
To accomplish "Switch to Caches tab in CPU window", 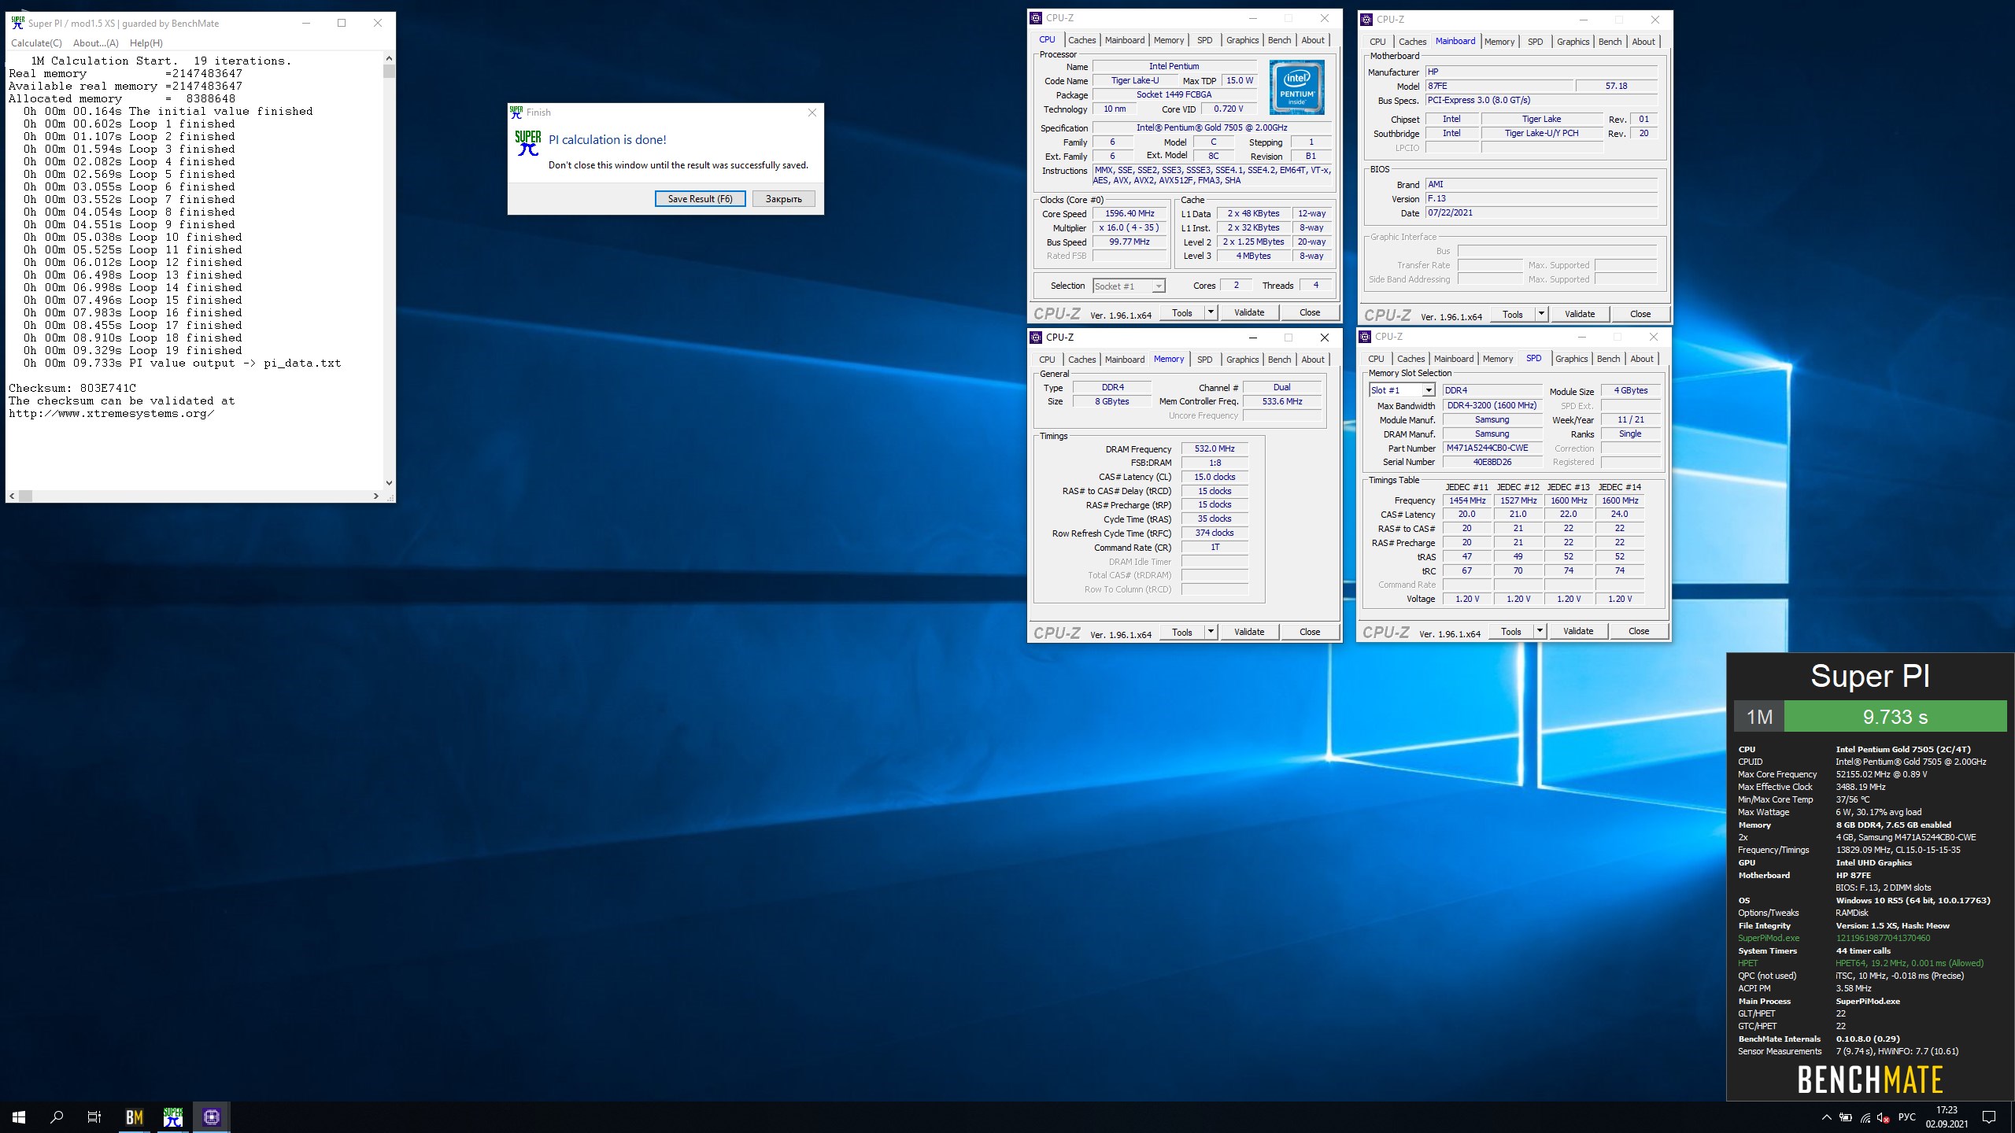I will (1081, 40).
